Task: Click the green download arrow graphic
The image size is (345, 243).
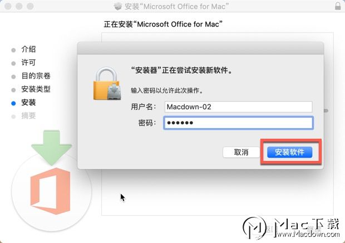Action: (x=52, y=148)
